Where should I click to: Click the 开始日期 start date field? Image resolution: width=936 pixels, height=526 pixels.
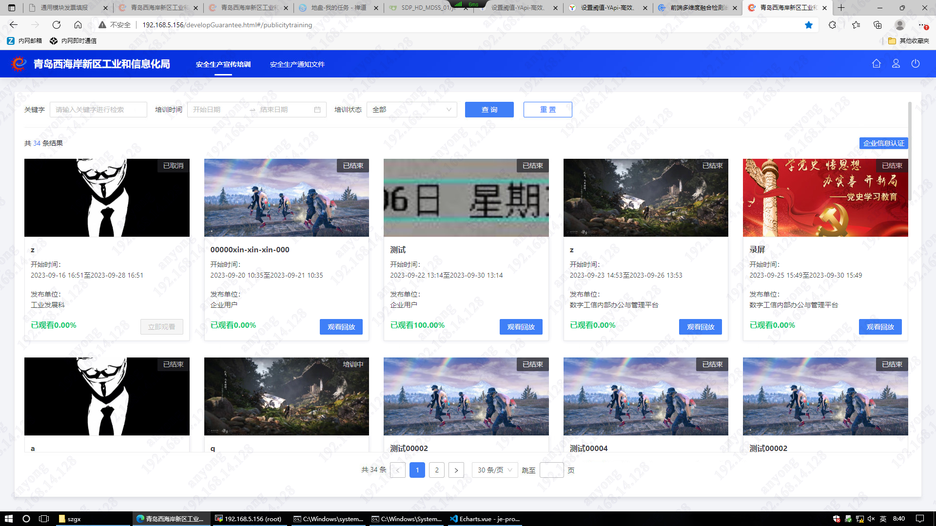(x=218, y=110)
